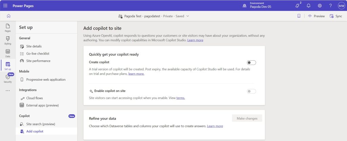This screenshot has width=347, height=141.
Task: Show more workspaces via ellipsis
Action: click(x=8, y=90)
